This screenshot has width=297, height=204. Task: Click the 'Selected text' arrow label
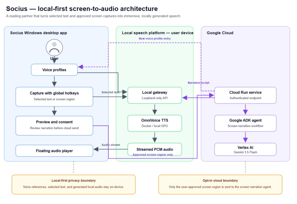(111, 92)
